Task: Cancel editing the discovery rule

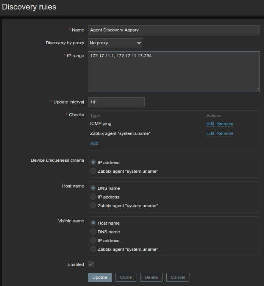Action: click(x=178, y=277)
